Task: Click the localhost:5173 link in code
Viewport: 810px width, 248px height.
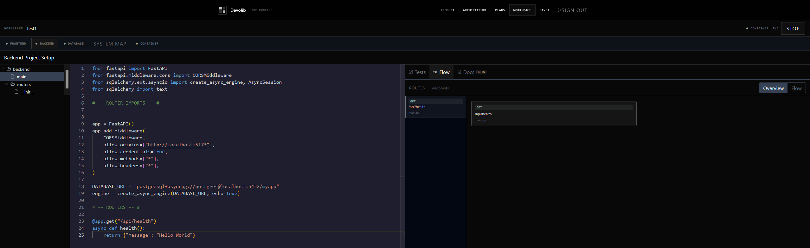Action: (177, 145)
